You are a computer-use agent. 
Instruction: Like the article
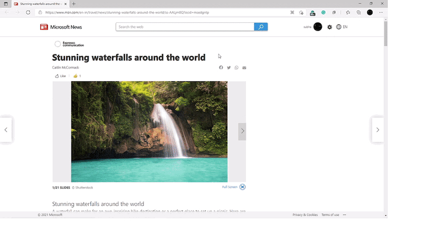pos(61,76)
